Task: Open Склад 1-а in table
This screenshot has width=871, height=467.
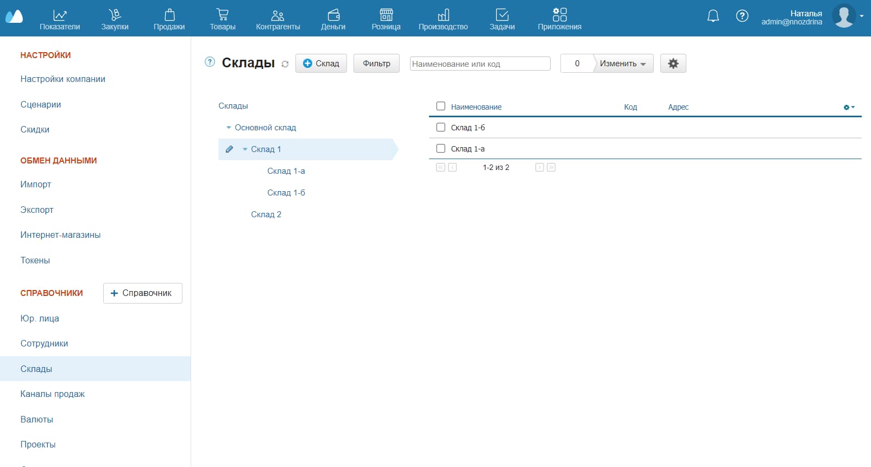Action: point(468,149)
